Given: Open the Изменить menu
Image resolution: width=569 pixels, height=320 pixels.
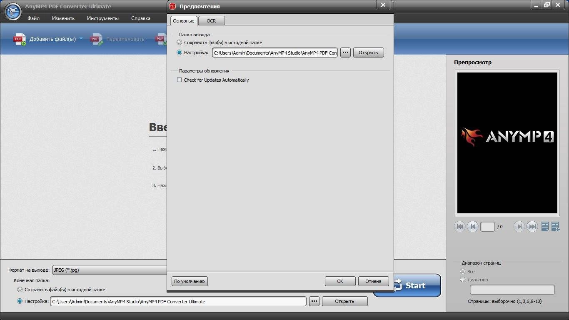Looking at the screenshot, I should [63, 18].
